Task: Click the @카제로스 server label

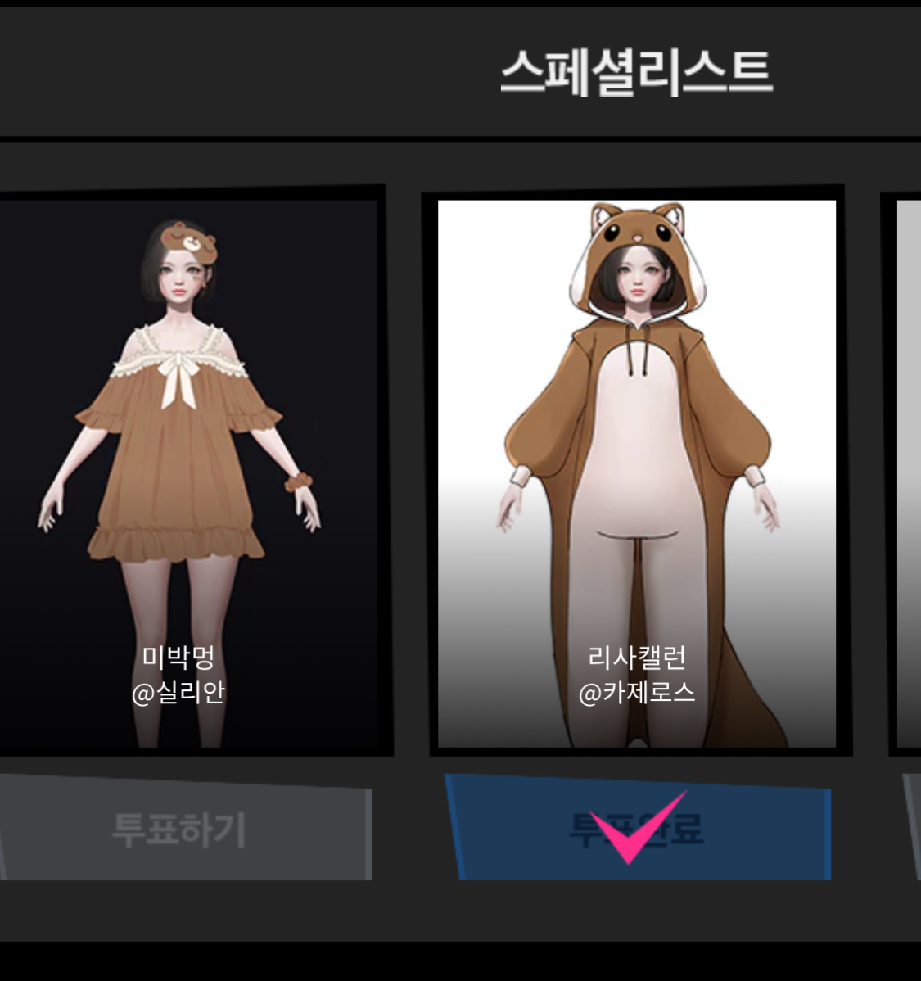Action: [637, 693]
